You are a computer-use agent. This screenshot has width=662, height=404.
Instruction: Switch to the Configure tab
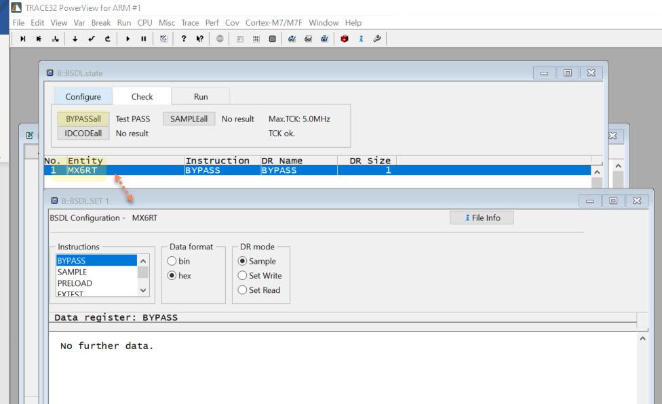[83, 96]
